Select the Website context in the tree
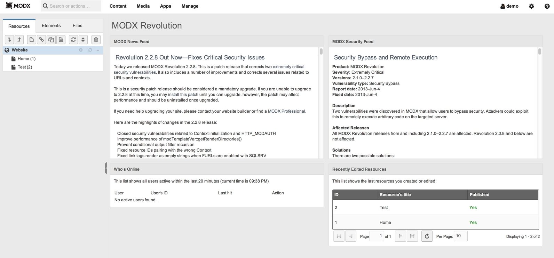Image resolution: width=554 pixels, height=258 pixels. [53, 50]
